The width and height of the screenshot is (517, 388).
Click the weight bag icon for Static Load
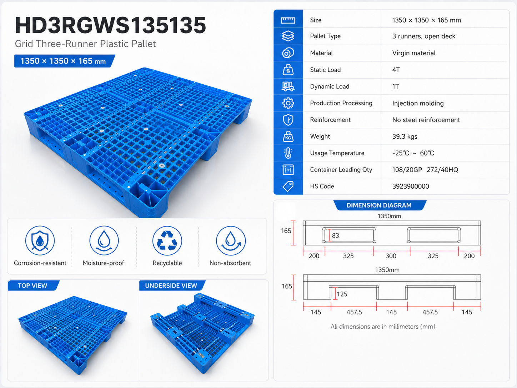point(288,70)
